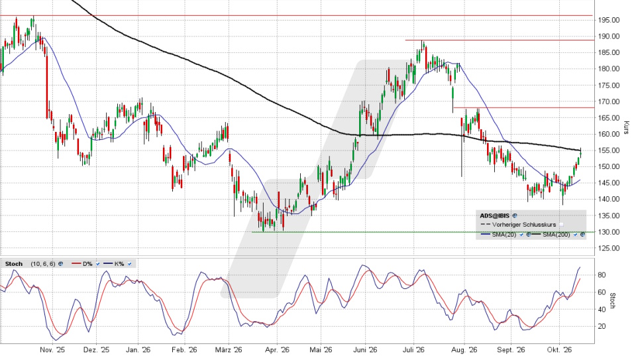This screenshot has height=358, width=636.
Task: Click the Feb. '26 date axis label
Action: [x=184, y=350]
